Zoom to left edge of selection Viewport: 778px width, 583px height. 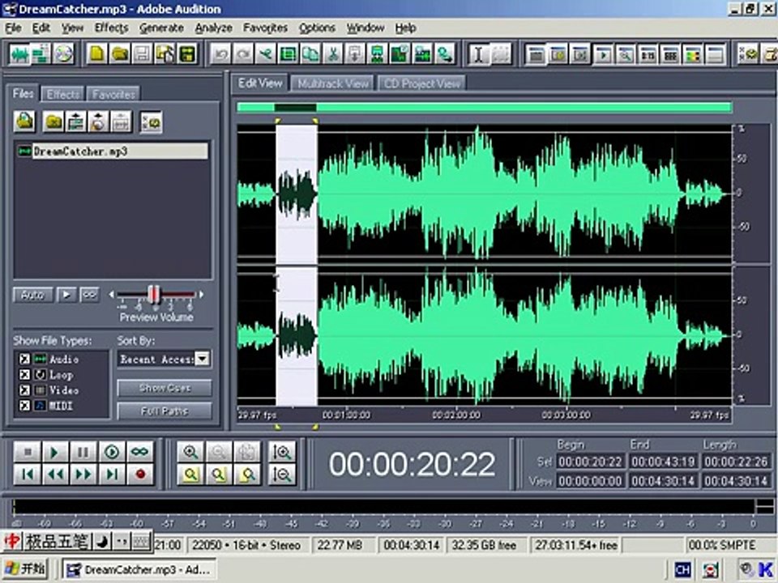coord(219,474)
